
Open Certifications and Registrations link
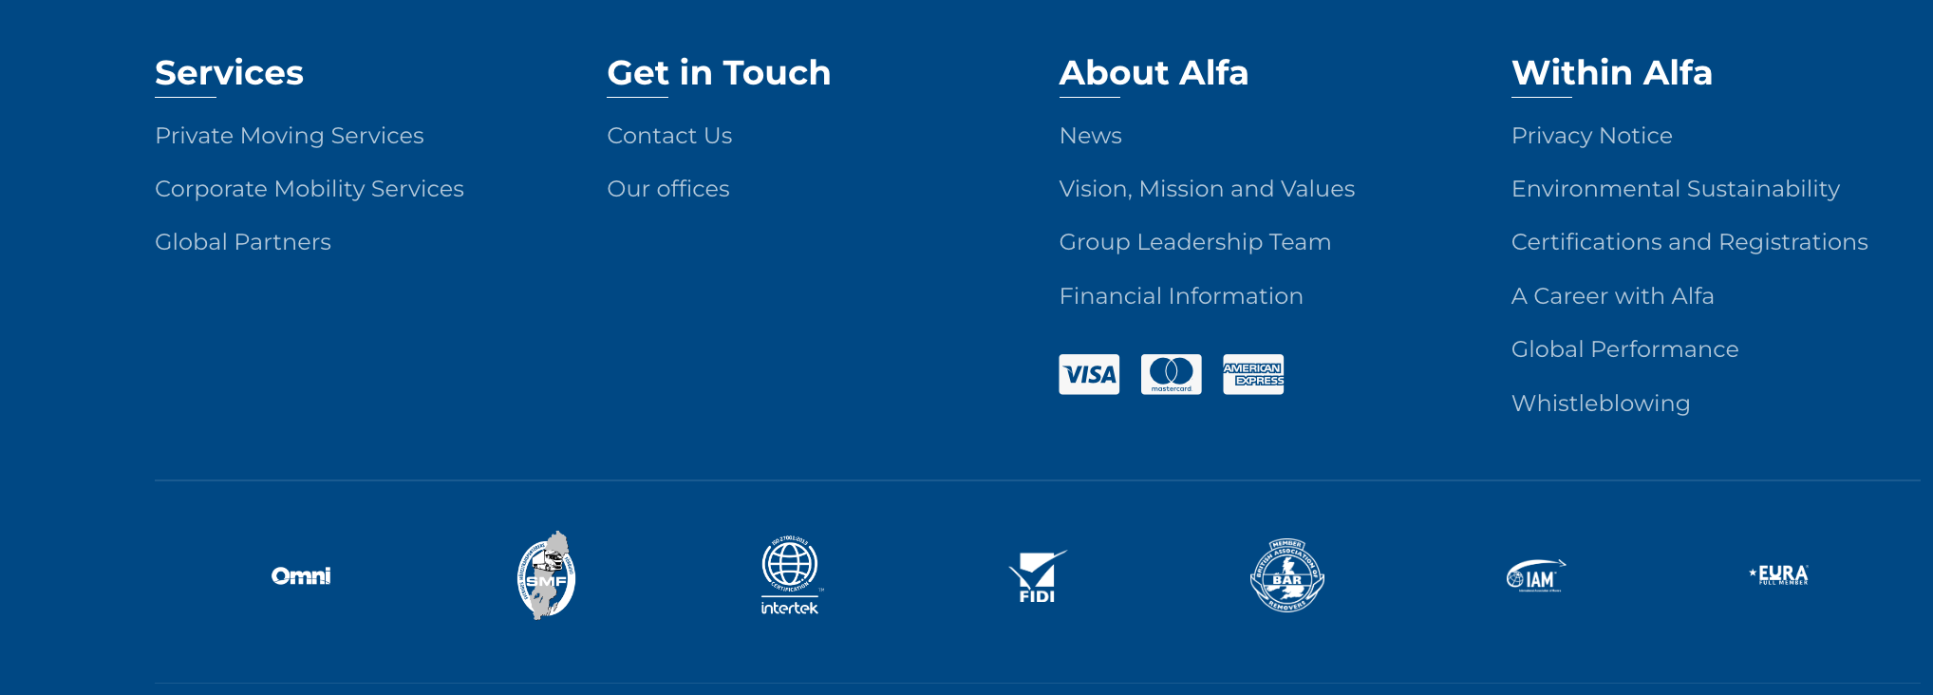coord(1689,242)
